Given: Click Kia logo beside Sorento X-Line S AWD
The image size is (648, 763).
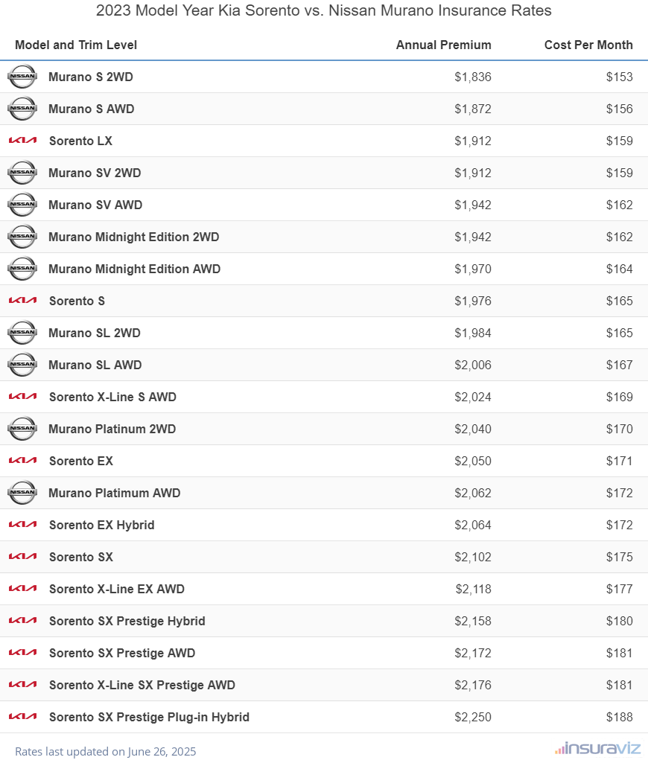Looking at the screenshot, I should click(22, 397).
